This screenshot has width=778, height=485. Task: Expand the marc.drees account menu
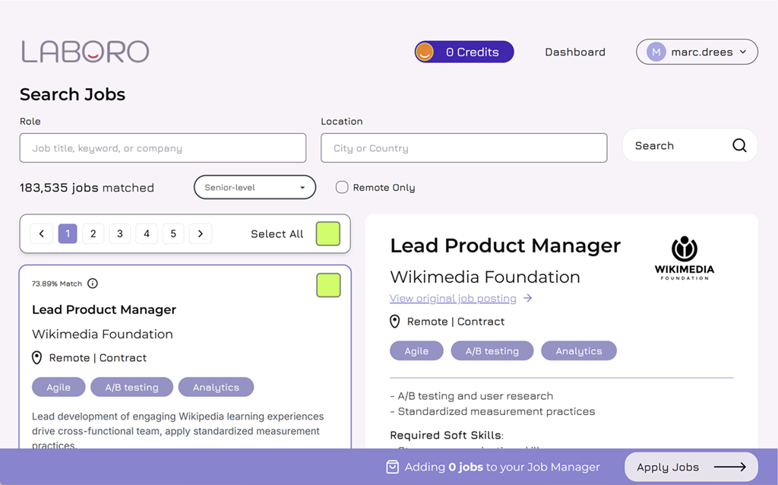pos(742,52)
